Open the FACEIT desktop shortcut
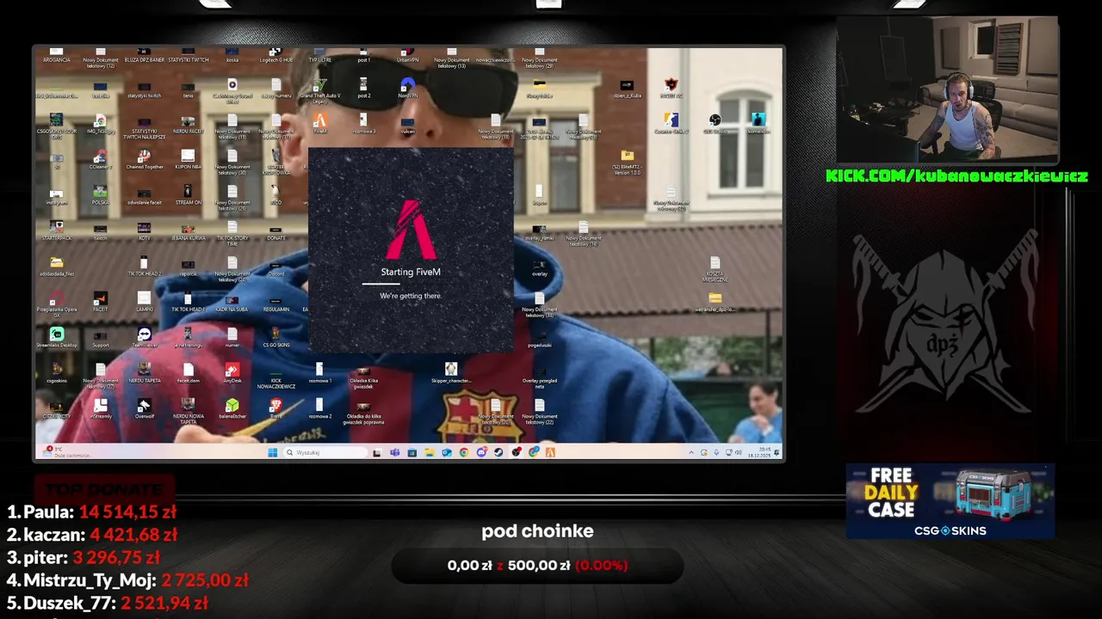Image resolution: width=1102 pixels, height=619 pixels. click(x=101, y=302)
